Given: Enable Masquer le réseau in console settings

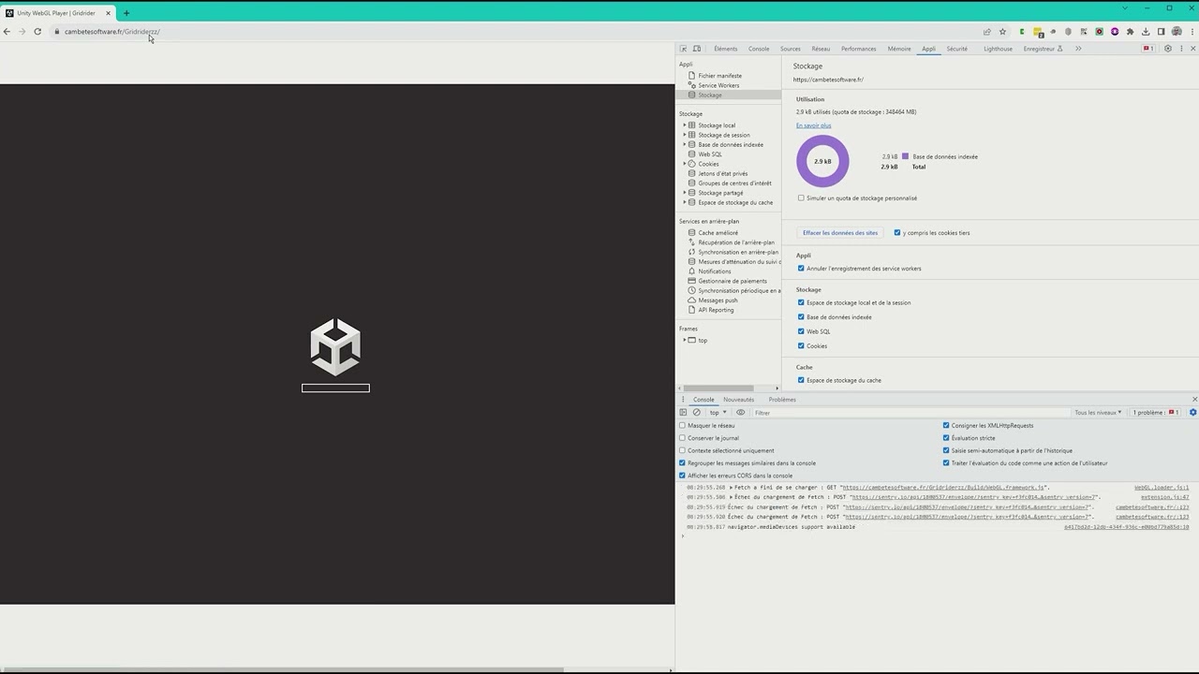Looking at the screenshot, I should 682,426.
